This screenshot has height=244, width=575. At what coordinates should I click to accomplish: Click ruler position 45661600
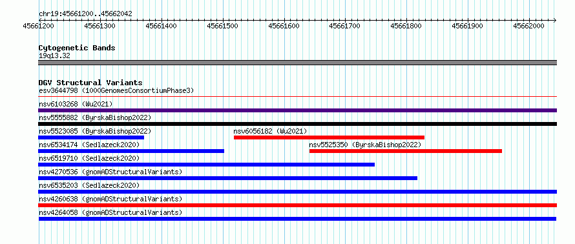pyautogui.click(x=284, y=26)
